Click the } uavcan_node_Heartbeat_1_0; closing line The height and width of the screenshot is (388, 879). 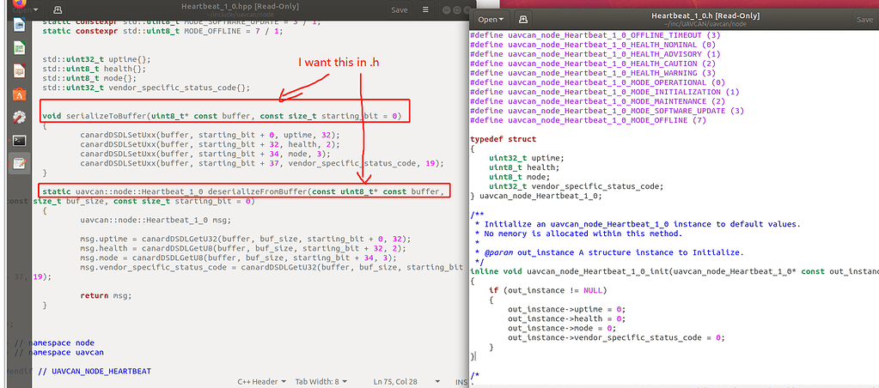[536, 196]
